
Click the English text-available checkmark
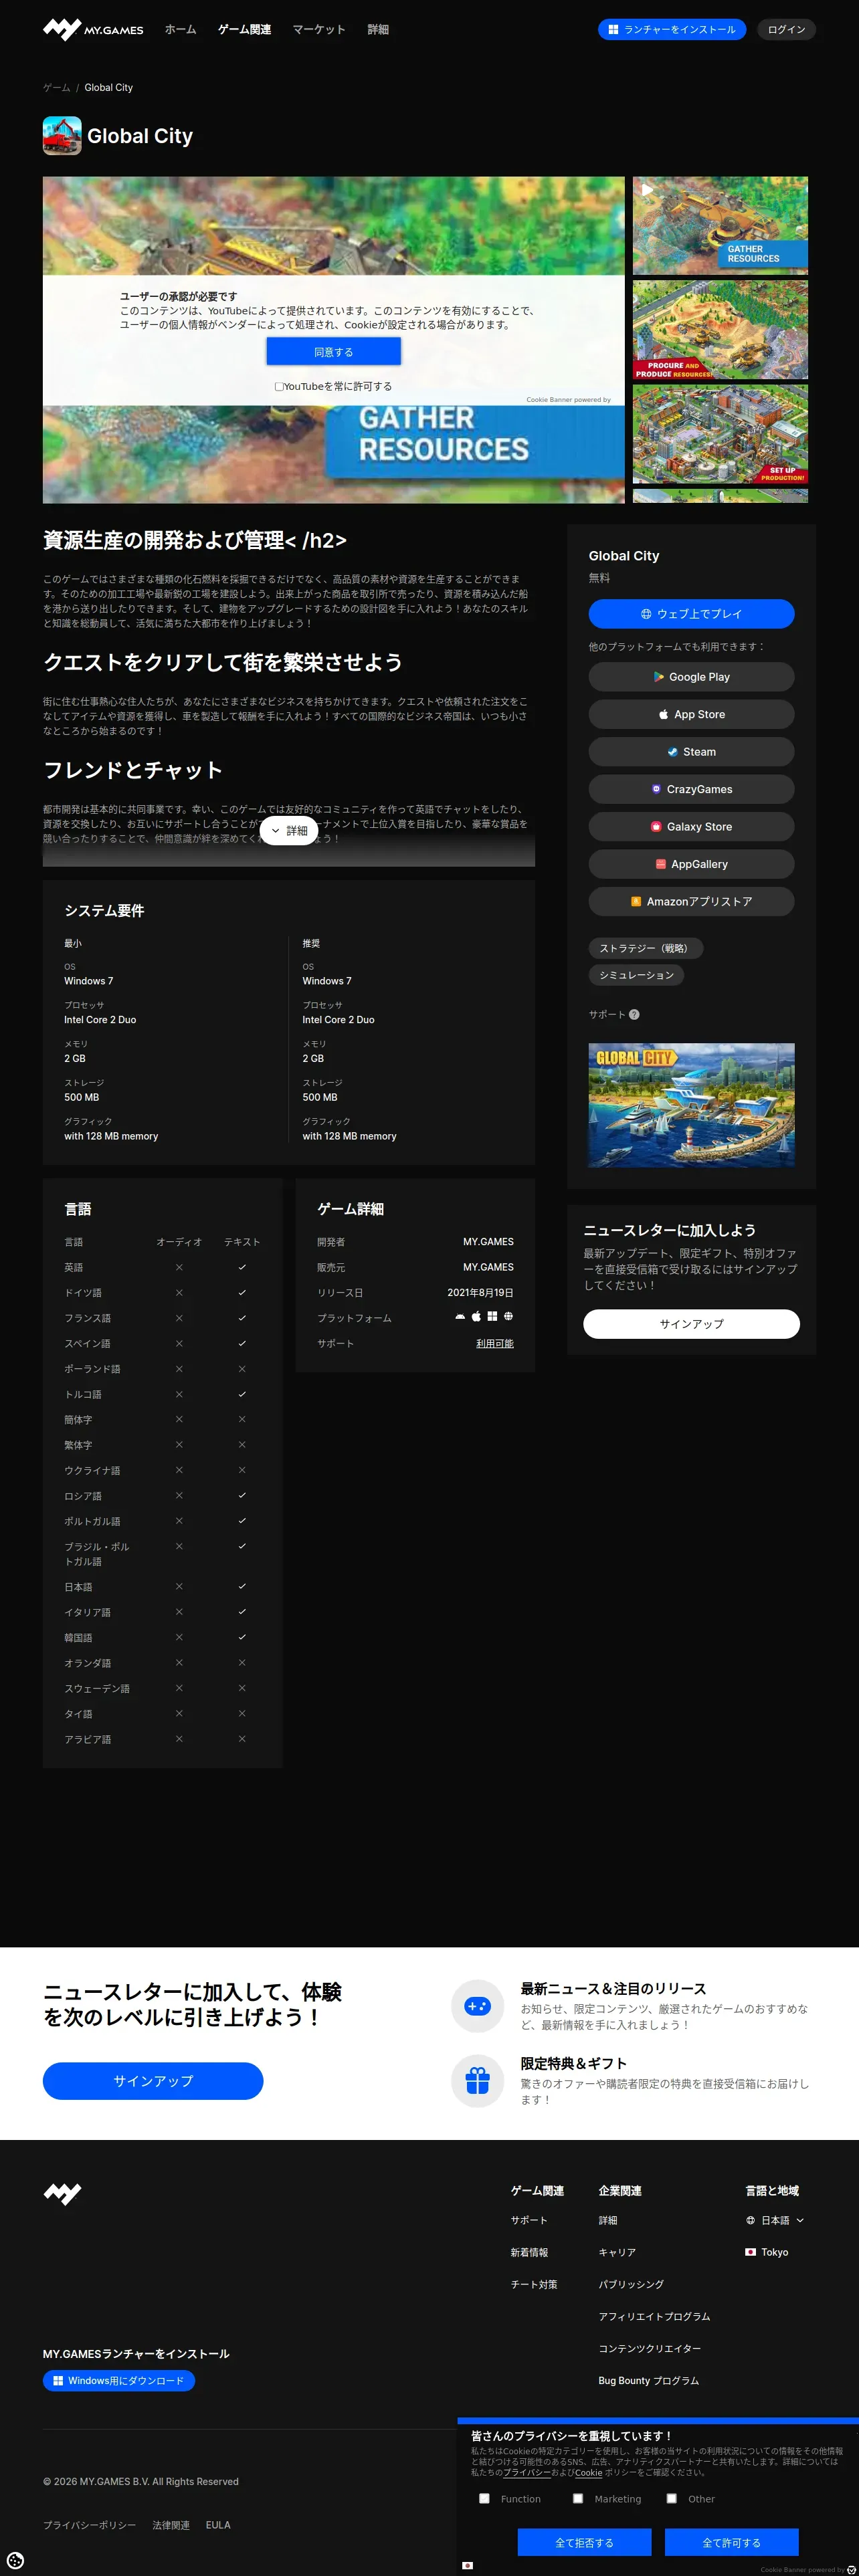(242, 1267)
